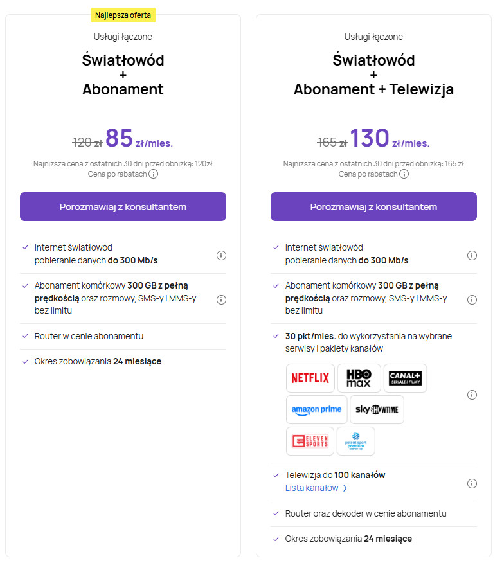Open the Lista kanałów link
Image resolution: width=495 pixels, height=561 pixels.
point(312,488)
